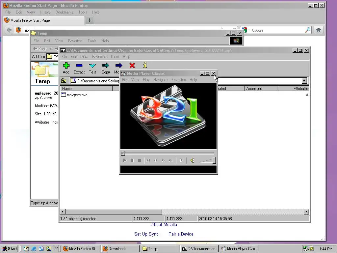Click the first quick launch icon beside Start
337x253 pixels.
coord(26,249)
